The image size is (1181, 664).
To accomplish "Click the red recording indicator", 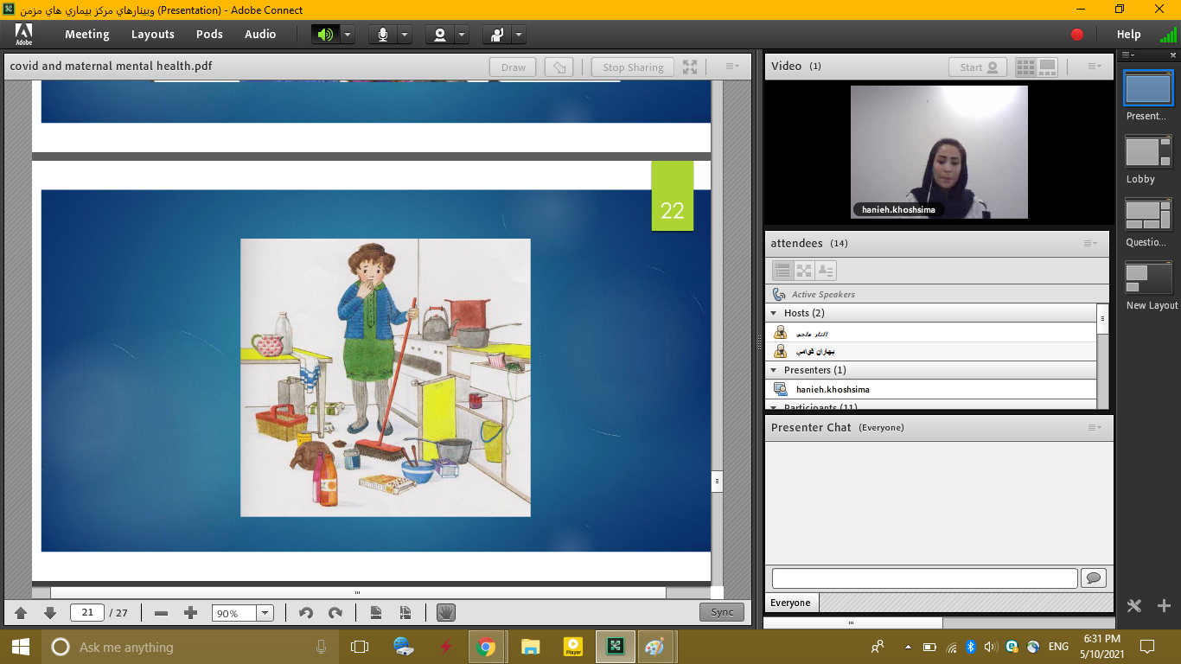I will coord(1077,35).
